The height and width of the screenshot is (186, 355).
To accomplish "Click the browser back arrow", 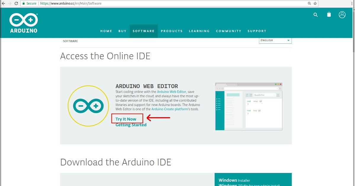I will tap(3, 3).
